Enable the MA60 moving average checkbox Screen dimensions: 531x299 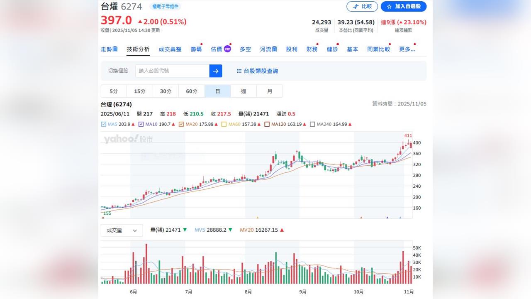[224, 124]
